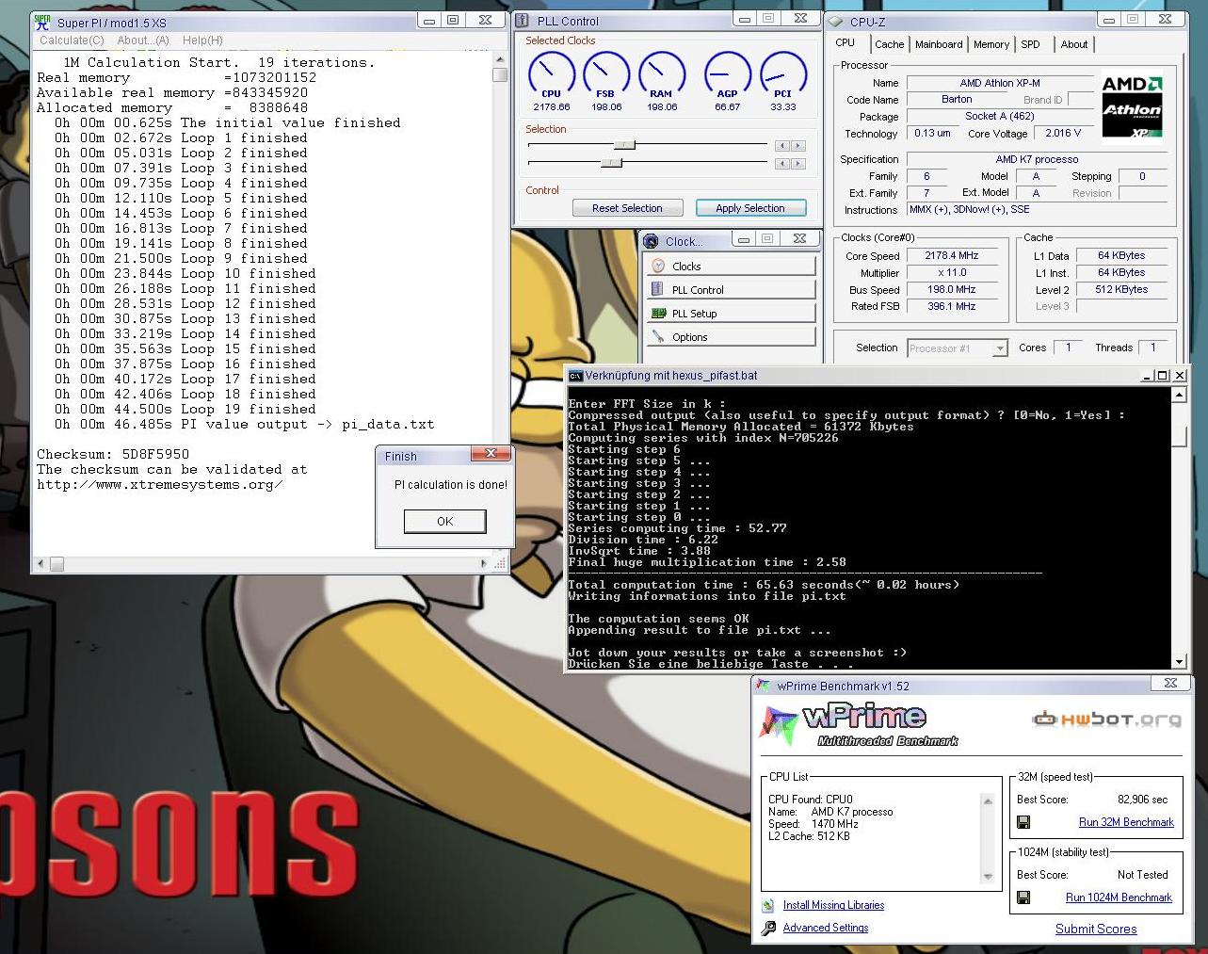Click the Super PI vertical scrollbar thumb
Image resolution: width=1208 pixels, height=954 pixels.
coord(500,75)
